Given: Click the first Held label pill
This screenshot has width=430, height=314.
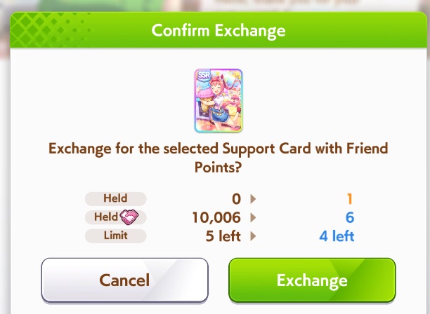Looking at the screenshot, I should click(115, 198).
